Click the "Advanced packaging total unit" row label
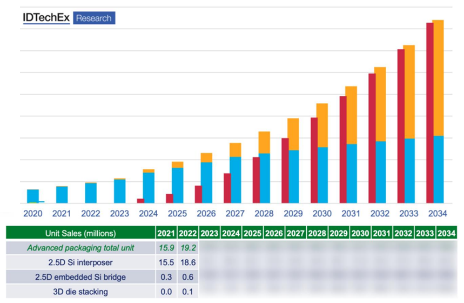This screenshot has height=303, width=464. tap(80, 248)
